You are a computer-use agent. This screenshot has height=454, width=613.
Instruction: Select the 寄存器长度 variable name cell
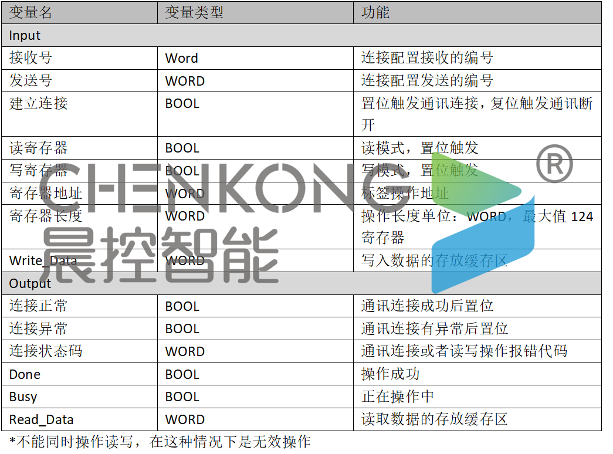(x=46, y=216)
